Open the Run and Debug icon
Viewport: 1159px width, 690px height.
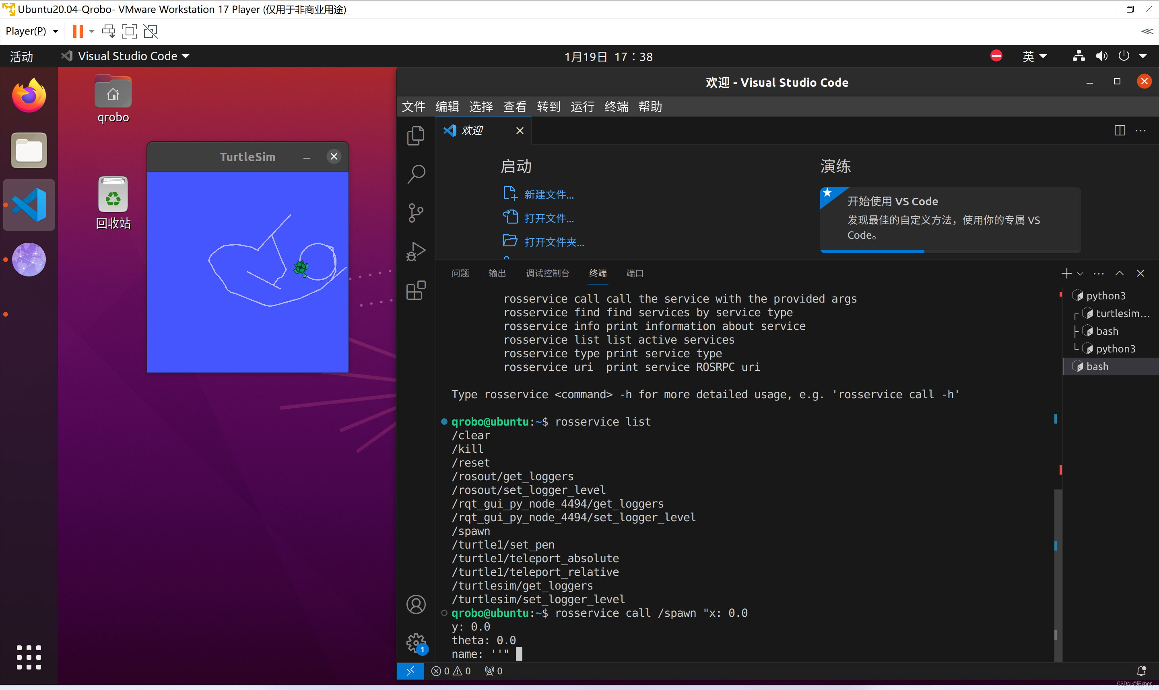click(x=417, y=250)
